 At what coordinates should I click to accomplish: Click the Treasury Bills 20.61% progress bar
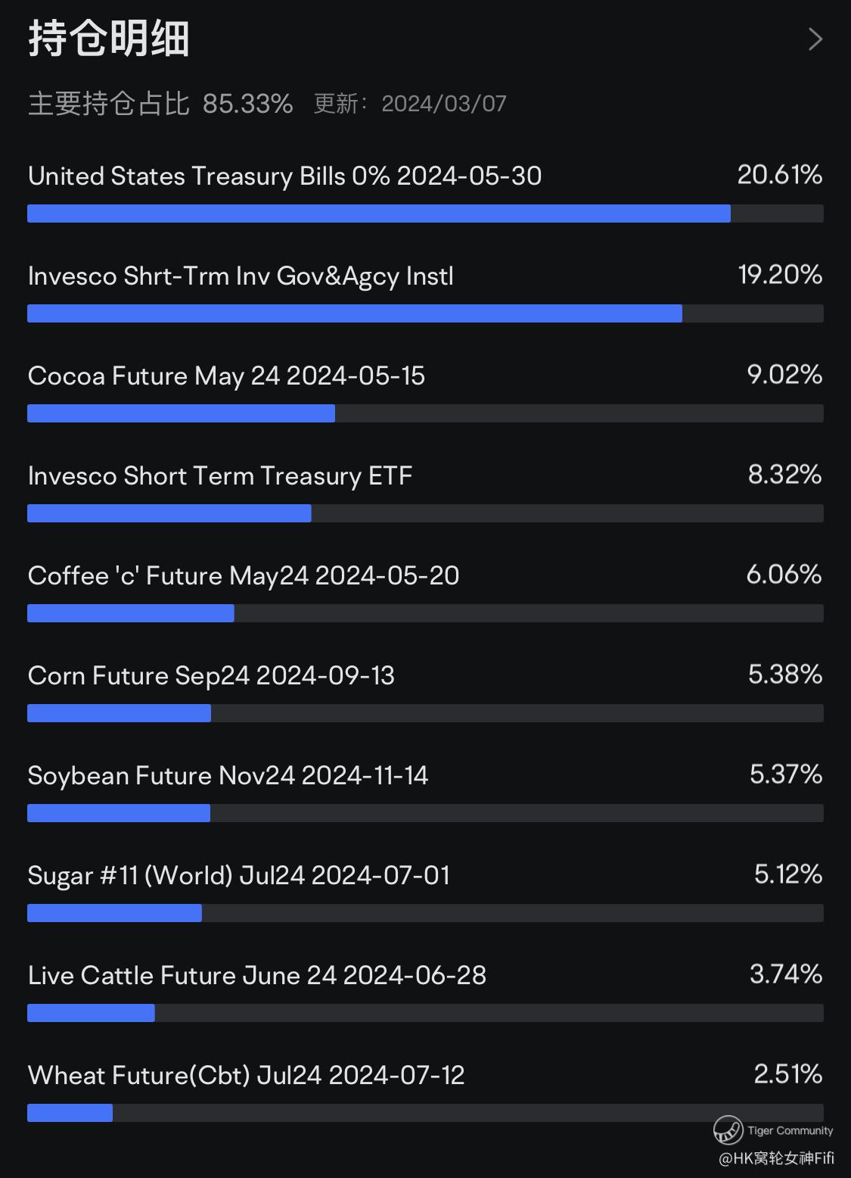tap(425, 213)
